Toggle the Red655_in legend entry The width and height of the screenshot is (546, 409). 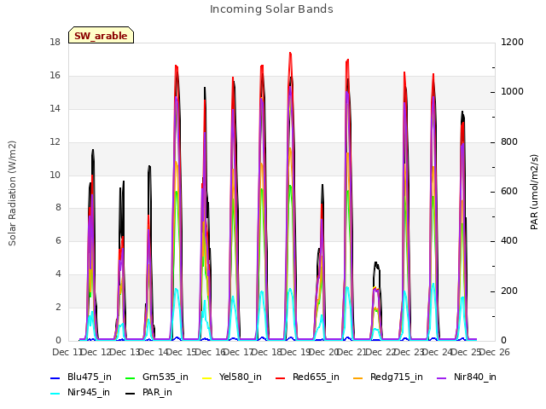point(307,377)
